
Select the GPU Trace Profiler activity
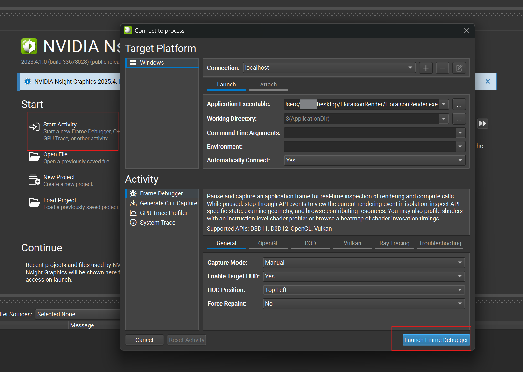tap(163, 213)
